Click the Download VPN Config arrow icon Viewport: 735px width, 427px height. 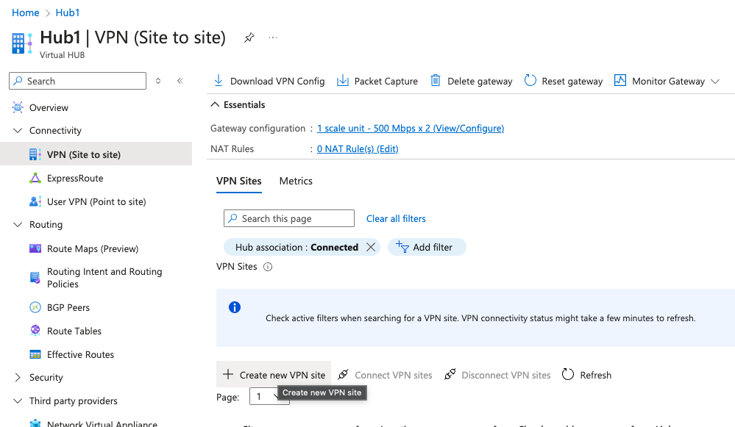[219, 81]
